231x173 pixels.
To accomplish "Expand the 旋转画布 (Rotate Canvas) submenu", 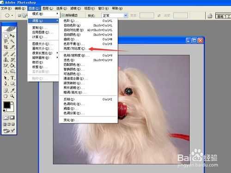I will point(43,58).
